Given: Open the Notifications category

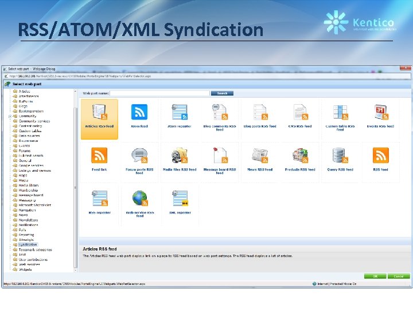Looking at the screenshot, I should click(x=28, y=225).
